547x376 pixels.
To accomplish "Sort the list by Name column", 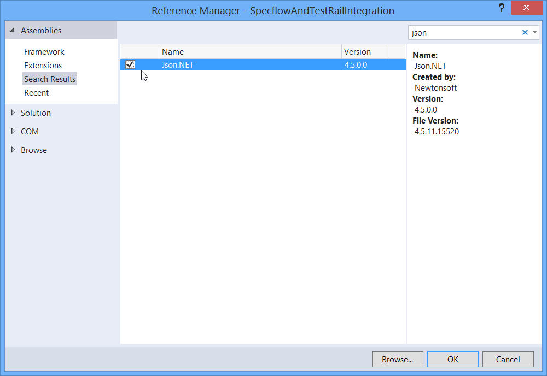I will click(250, 52).
